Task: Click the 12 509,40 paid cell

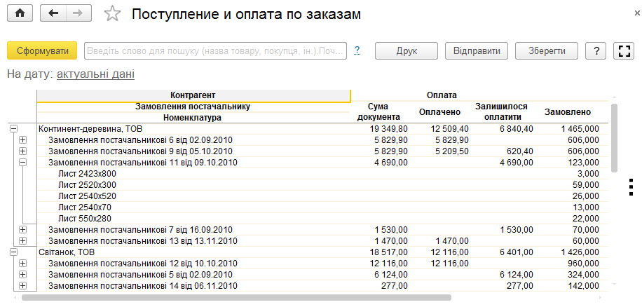Action: [x=449, y=129]
